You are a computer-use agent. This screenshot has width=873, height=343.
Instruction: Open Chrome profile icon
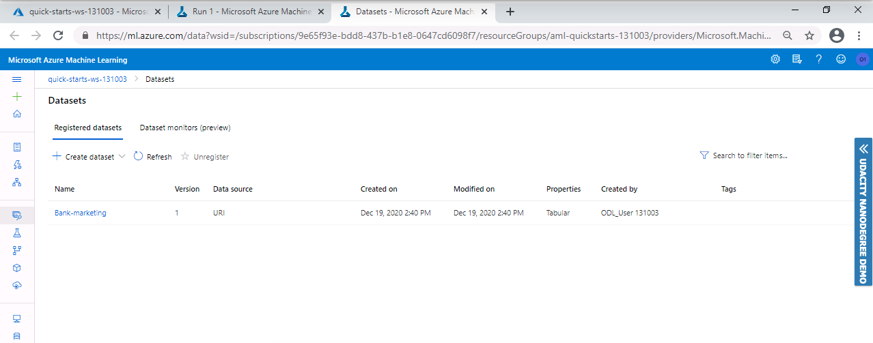pyautogui.click(x=836, y=35)
